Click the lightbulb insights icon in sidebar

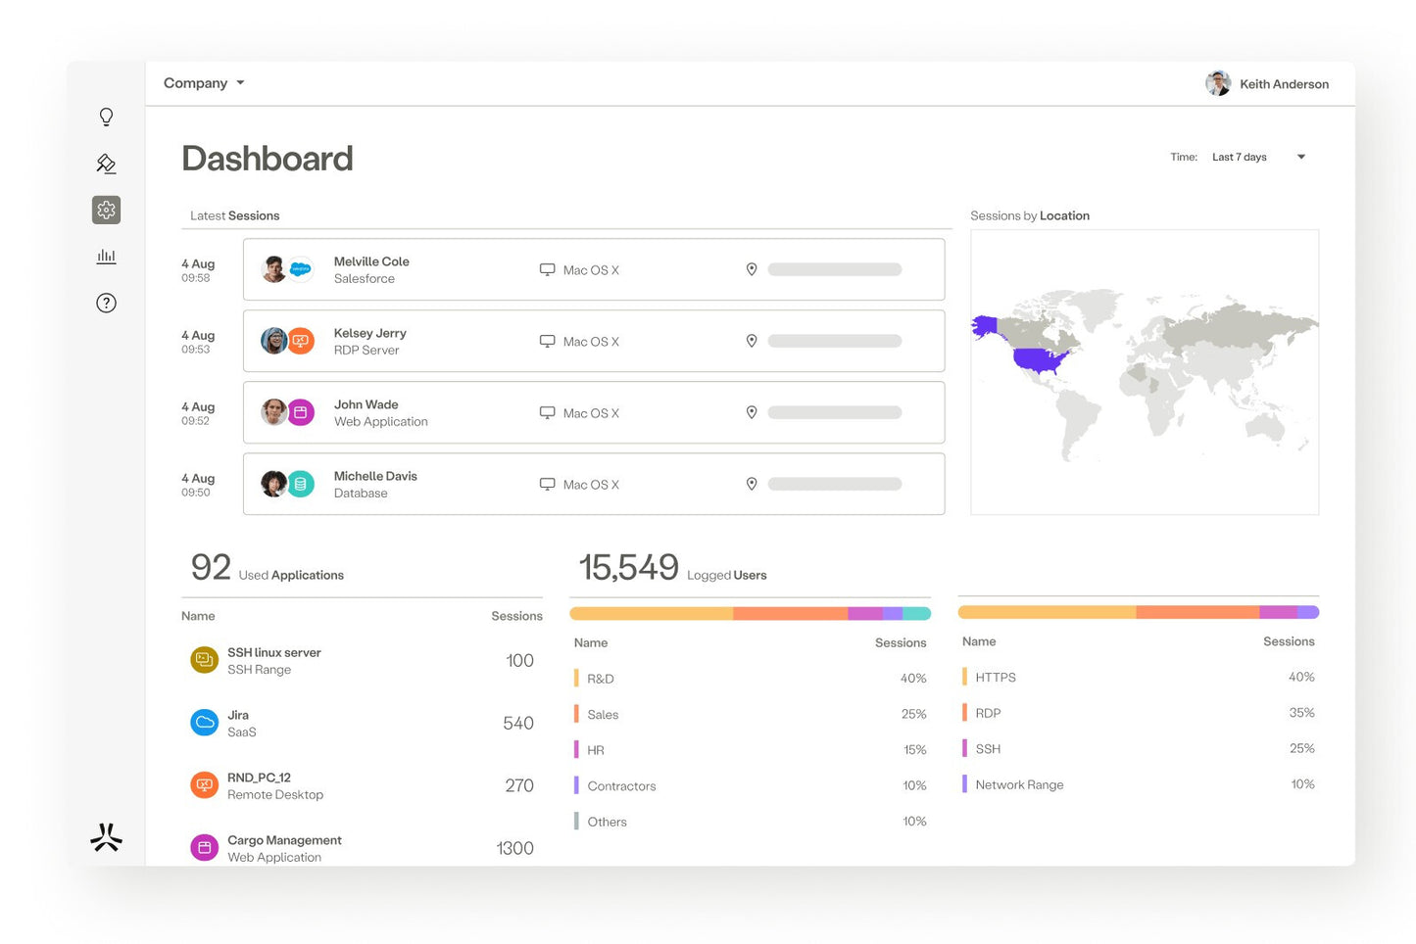[x=106, y=118]
